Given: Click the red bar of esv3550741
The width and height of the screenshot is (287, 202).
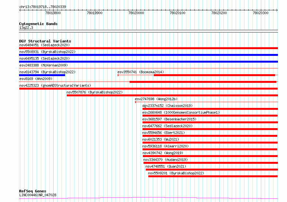Looking at the screenshot, I should (x=214, y=75).
